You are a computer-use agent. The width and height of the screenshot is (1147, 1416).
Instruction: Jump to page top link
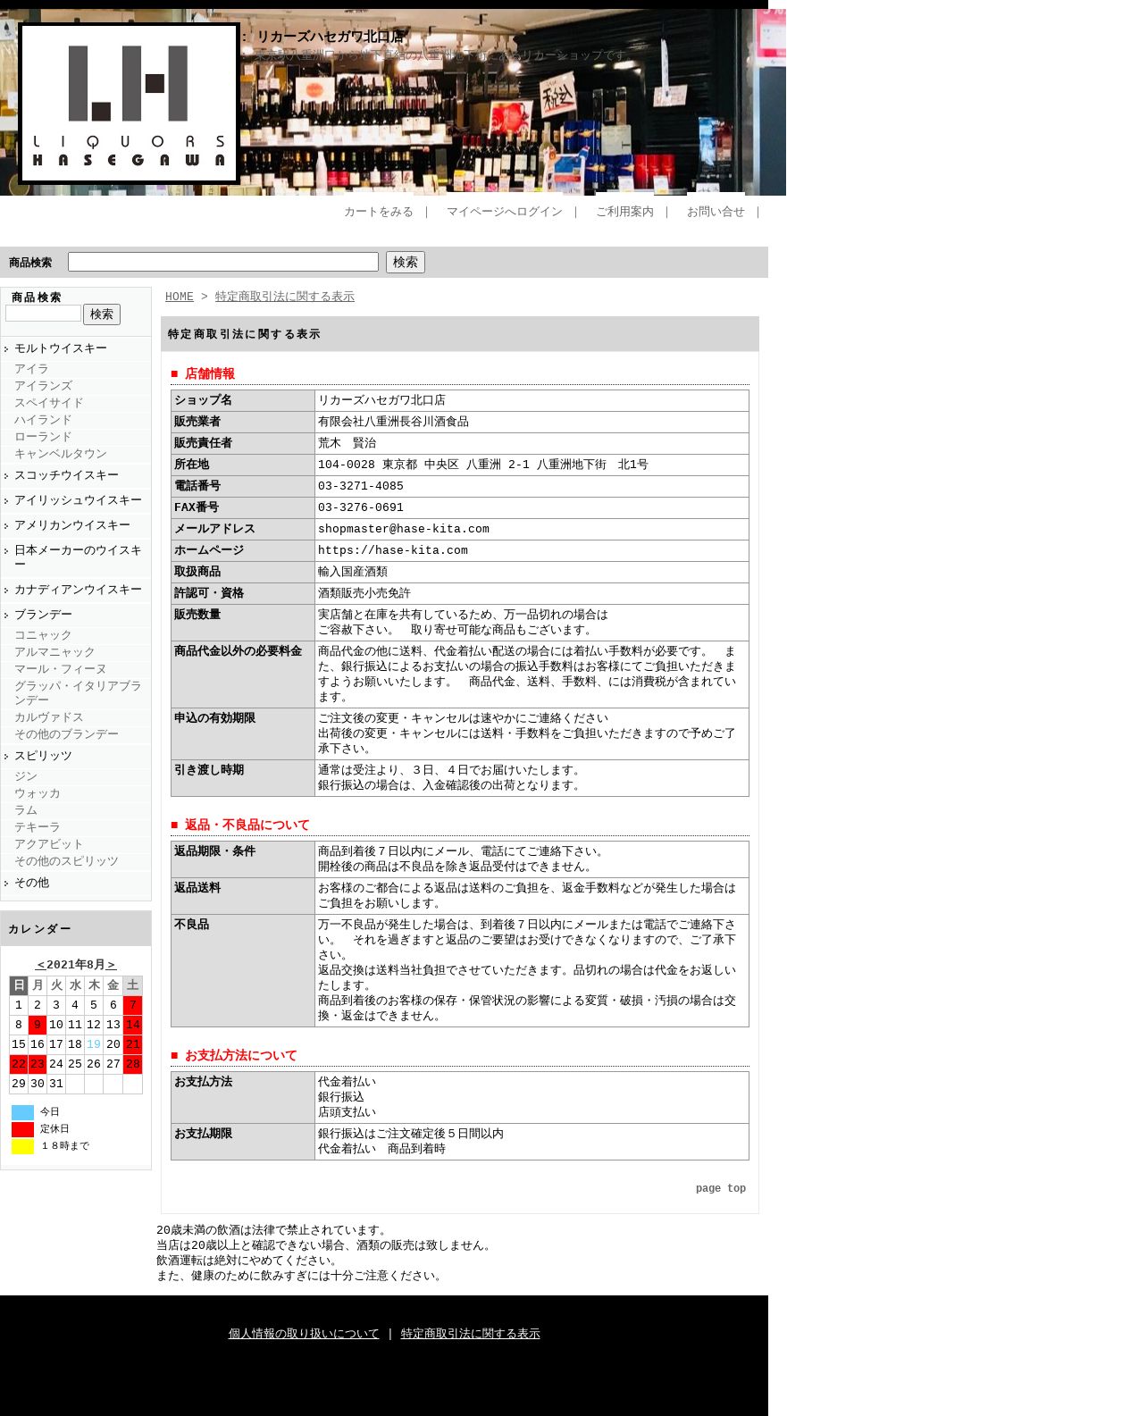point(721,1189)
